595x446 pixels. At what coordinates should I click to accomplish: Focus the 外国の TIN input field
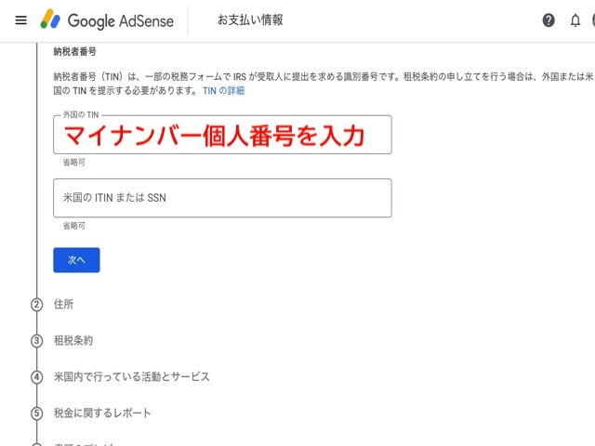(223, 135)
